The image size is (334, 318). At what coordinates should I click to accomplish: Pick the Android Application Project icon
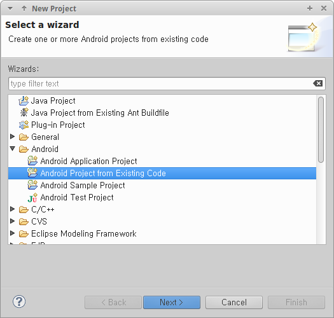32,161
